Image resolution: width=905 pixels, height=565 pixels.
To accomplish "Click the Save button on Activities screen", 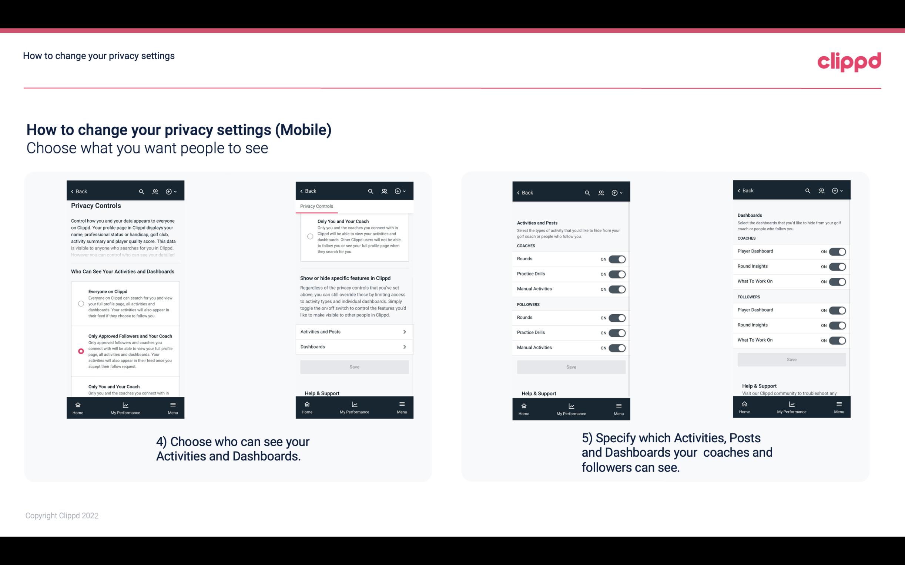I will tap(571, 366).
